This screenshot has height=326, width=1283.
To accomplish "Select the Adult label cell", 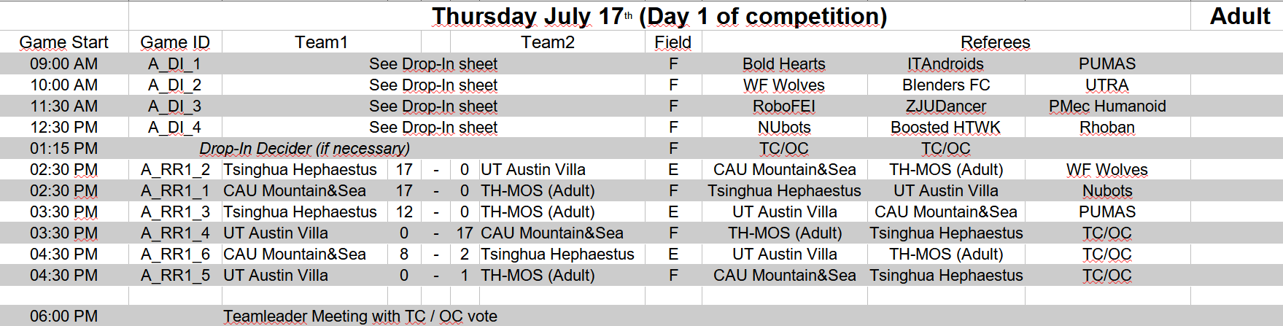I will coord(1239,16).
